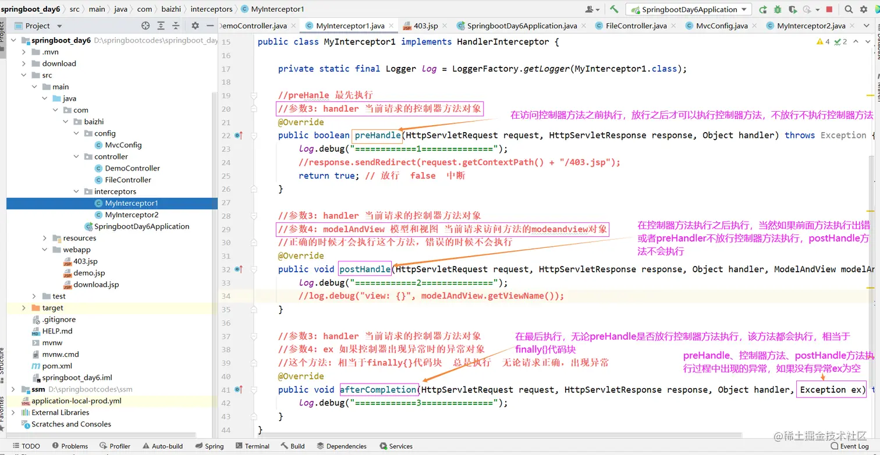Open the user account icon menu
Image resolution: width=880 pixels, height=455 pixels.
[x=592, y=9]
